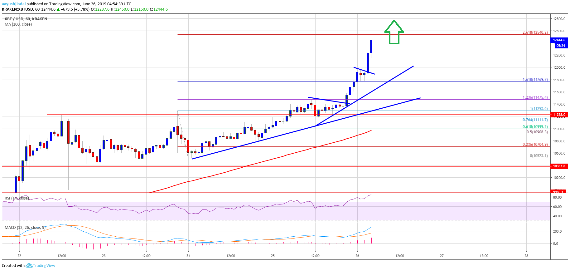The image size is (570, 271).
Task: Select the blue 12444.6 current price tag
Action: (x=559, y=40)
